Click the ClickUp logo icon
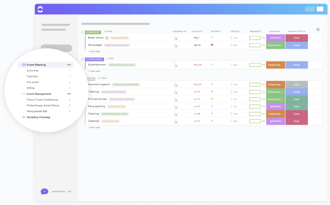The height and width of the screenshot is (205, 330). pos(40,9)
